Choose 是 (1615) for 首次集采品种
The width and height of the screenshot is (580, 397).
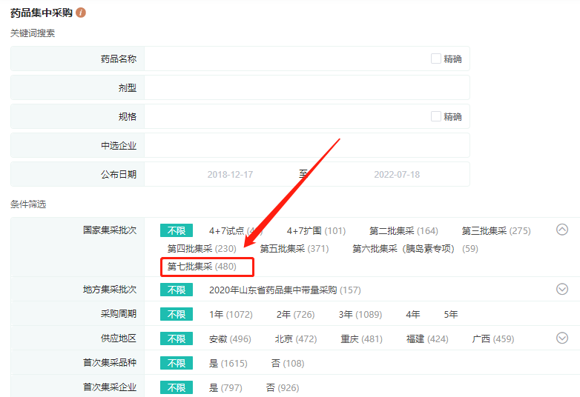coord(228,363)
